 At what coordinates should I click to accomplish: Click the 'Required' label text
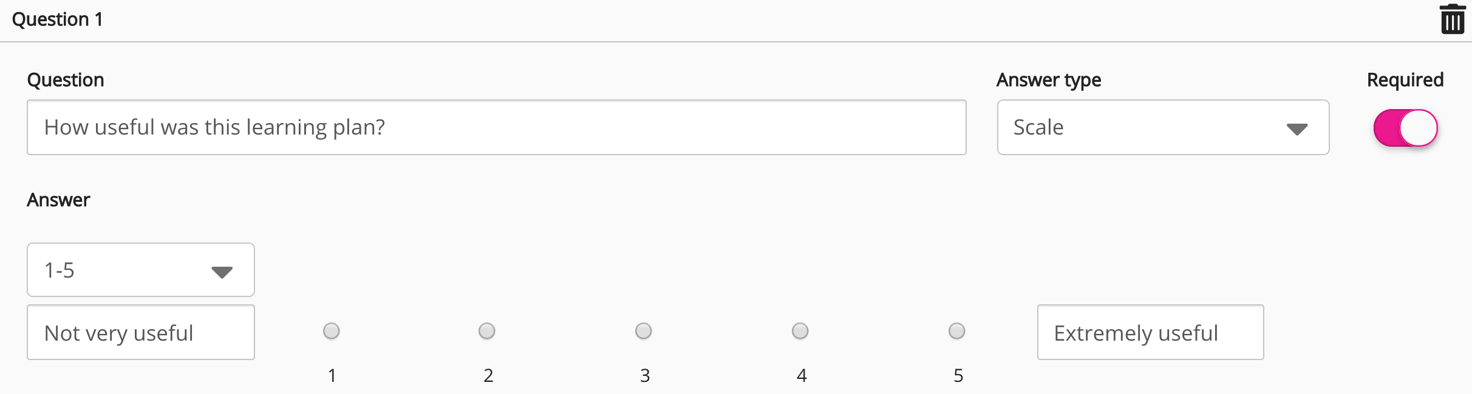(1405, 80)
